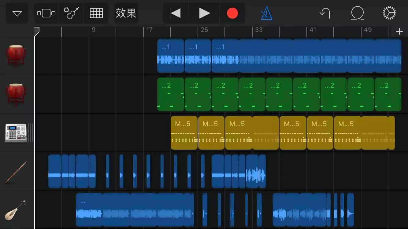Image resolution: width=408 pixels, height=229 pixels.
Task: Select first blue '...1' drum audio region
Action: click(171, 56)
